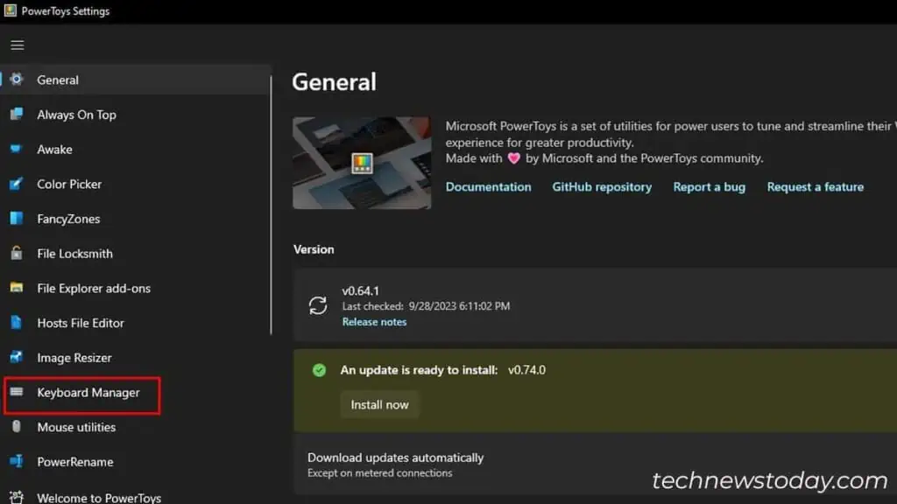Image resolution: width=897 pixels, height=504 pixels.
Task: Click the Awake utility icon
Action: [18, 150]
